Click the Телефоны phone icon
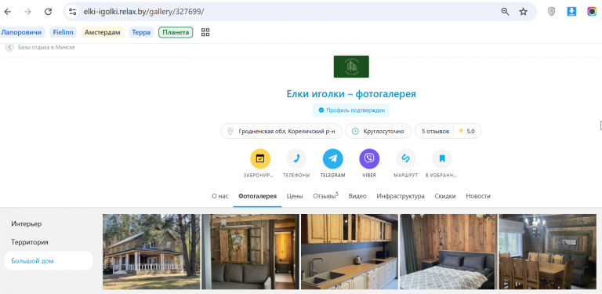 [x=296, y=158]
